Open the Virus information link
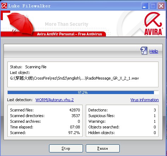This screenshot has height=156, width=167. [144, 100]
